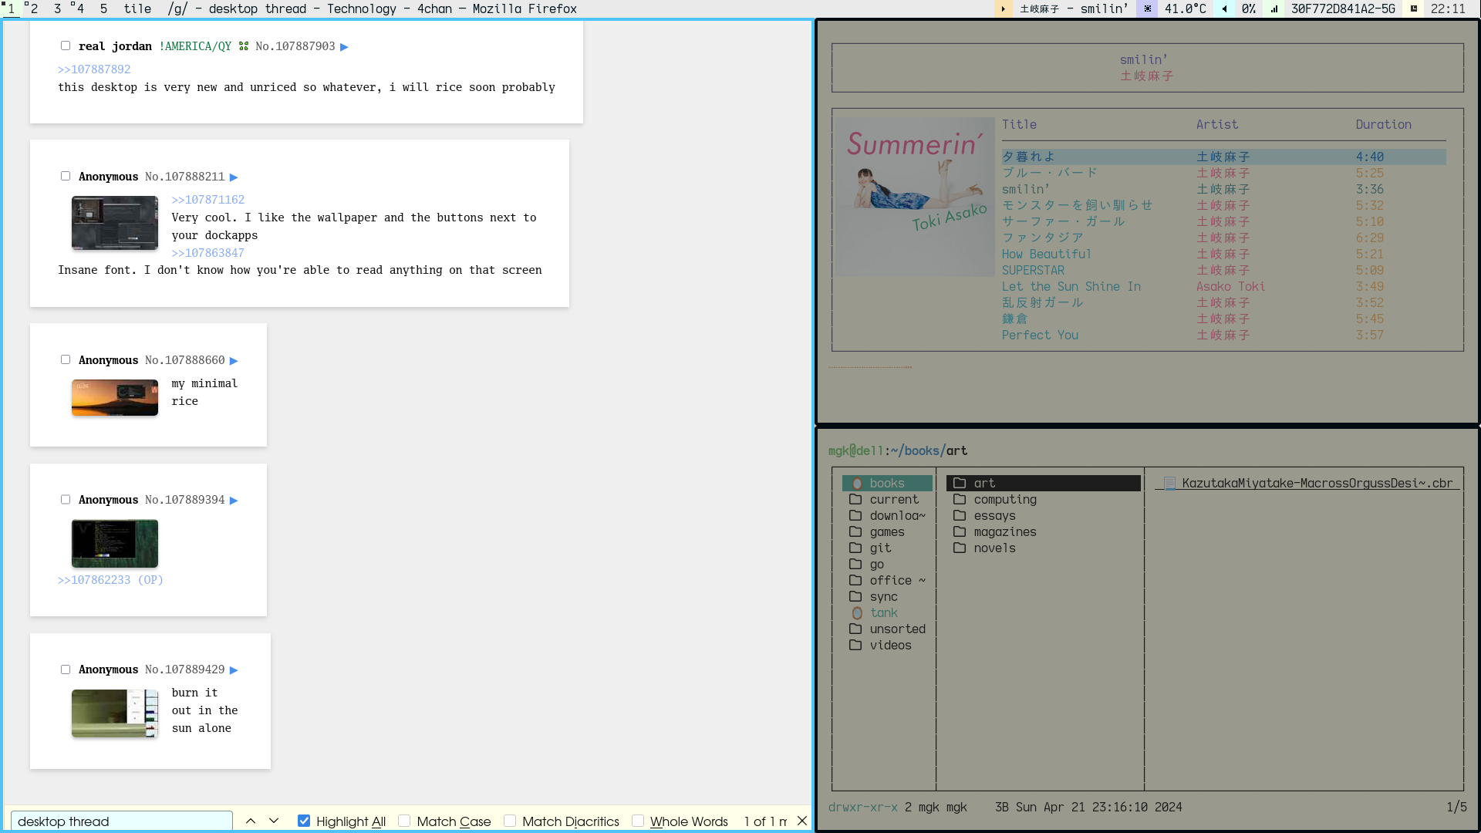Switch to workspace 3 tag
This screenshot has width=1481, height=833.
(57, 8)
